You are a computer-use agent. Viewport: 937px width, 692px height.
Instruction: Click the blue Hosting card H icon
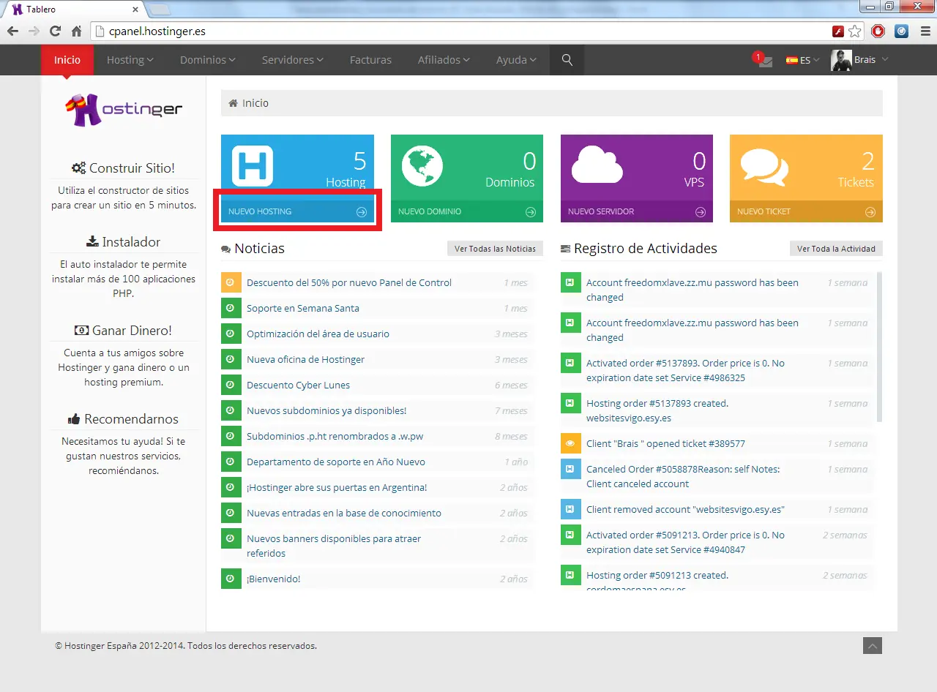click(253, 166)
